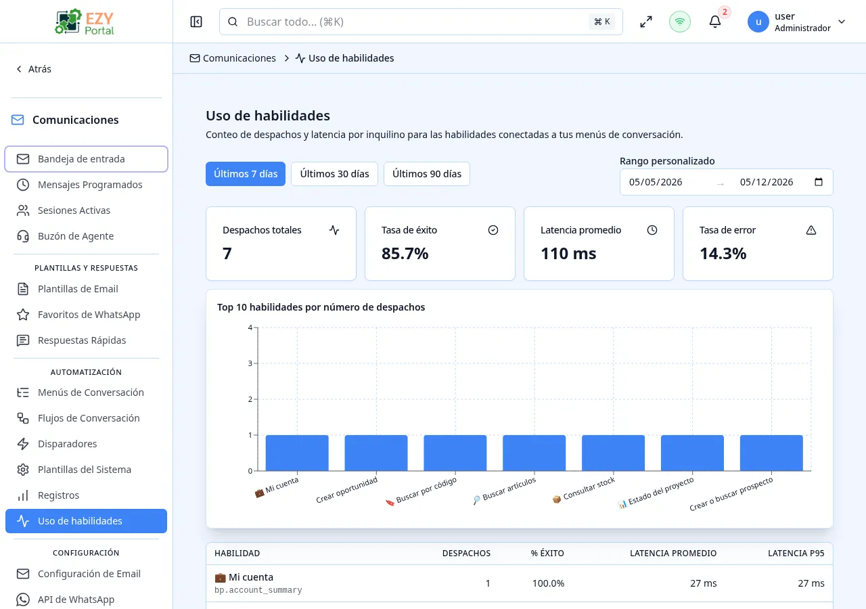The height and width of the screenshot is (609, 866).
Task: Click the Configuración de Email envelope icon
Action: tap(23, 574)
